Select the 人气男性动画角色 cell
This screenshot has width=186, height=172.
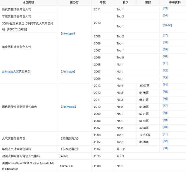tap(28, 138)
